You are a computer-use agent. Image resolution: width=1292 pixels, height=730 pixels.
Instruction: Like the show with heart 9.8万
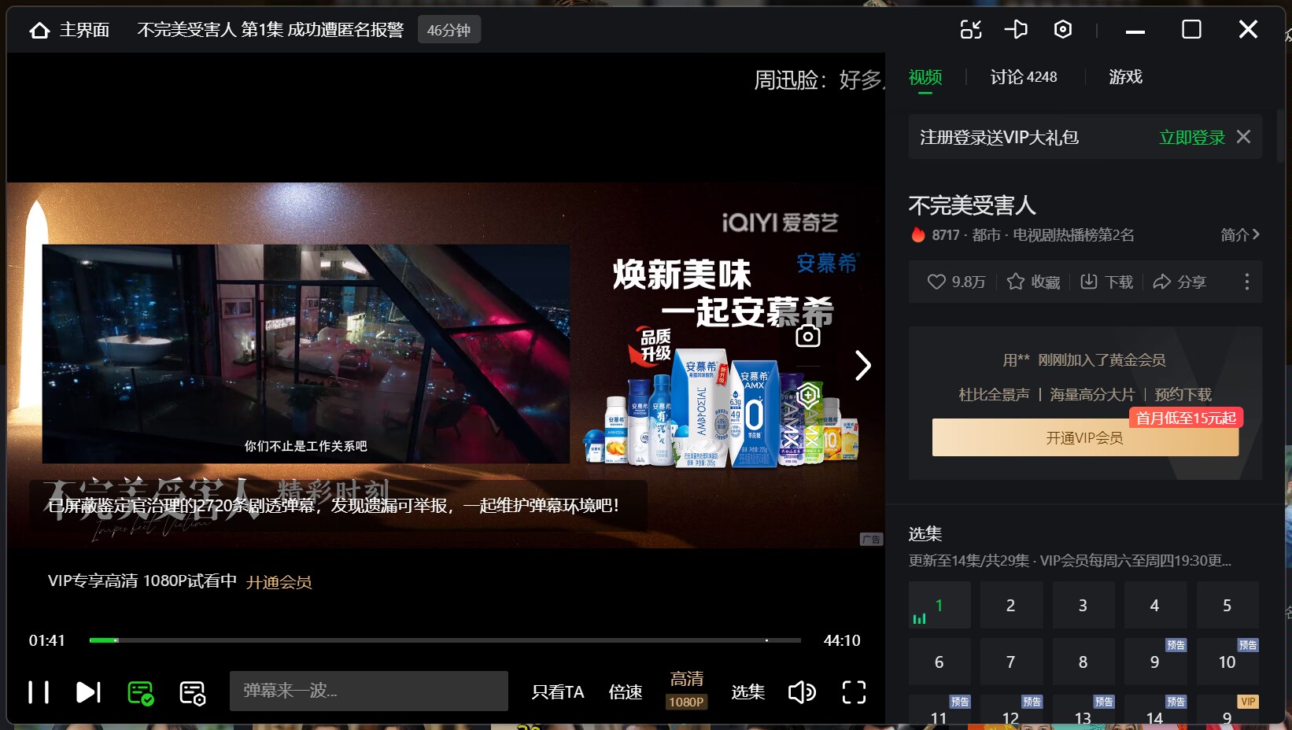pos(956,282)
